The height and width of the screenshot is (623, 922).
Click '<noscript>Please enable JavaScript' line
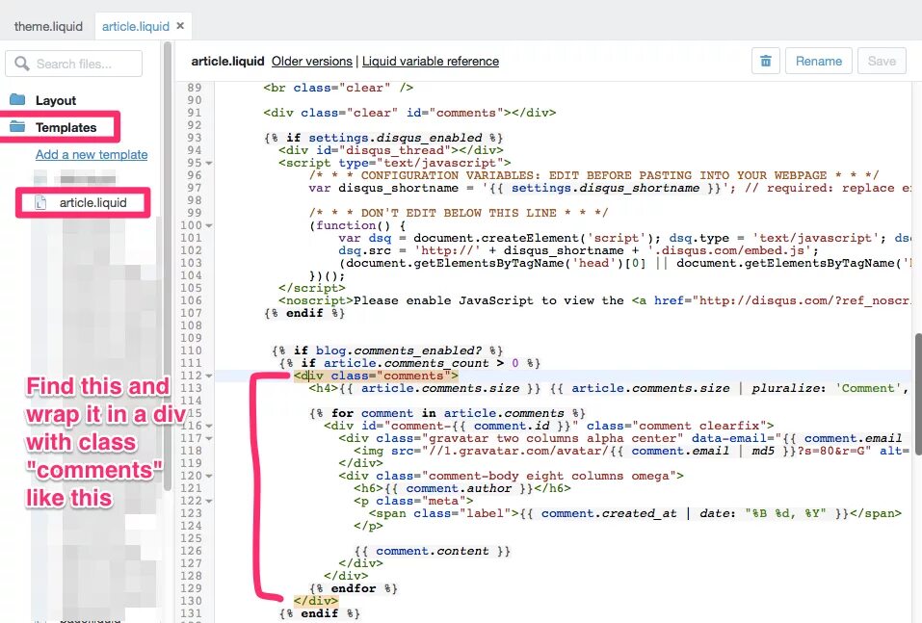[x=593, y=301]
